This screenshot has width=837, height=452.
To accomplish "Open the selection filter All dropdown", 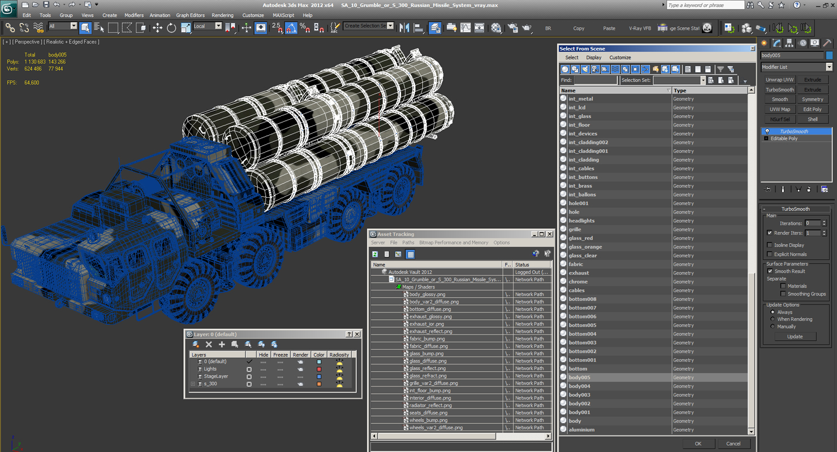I will point(63,26).
